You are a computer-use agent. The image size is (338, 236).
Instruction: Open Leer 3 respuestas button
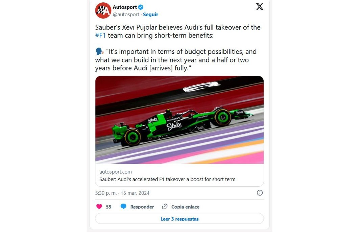(x=179, y=219)
